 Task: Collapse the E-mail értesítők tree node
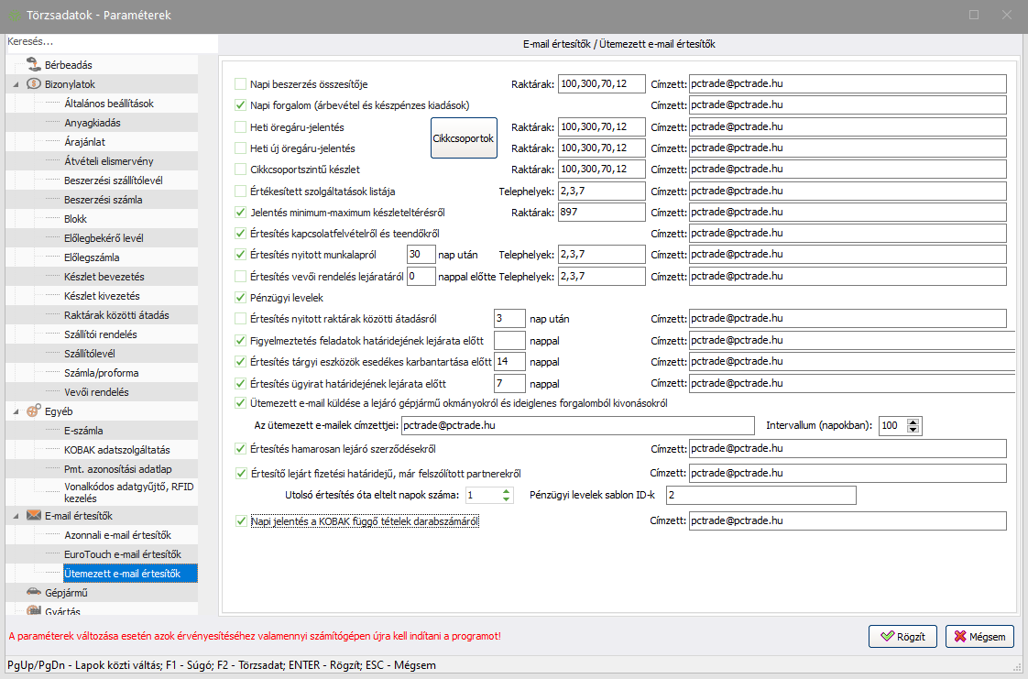[16, 516]
